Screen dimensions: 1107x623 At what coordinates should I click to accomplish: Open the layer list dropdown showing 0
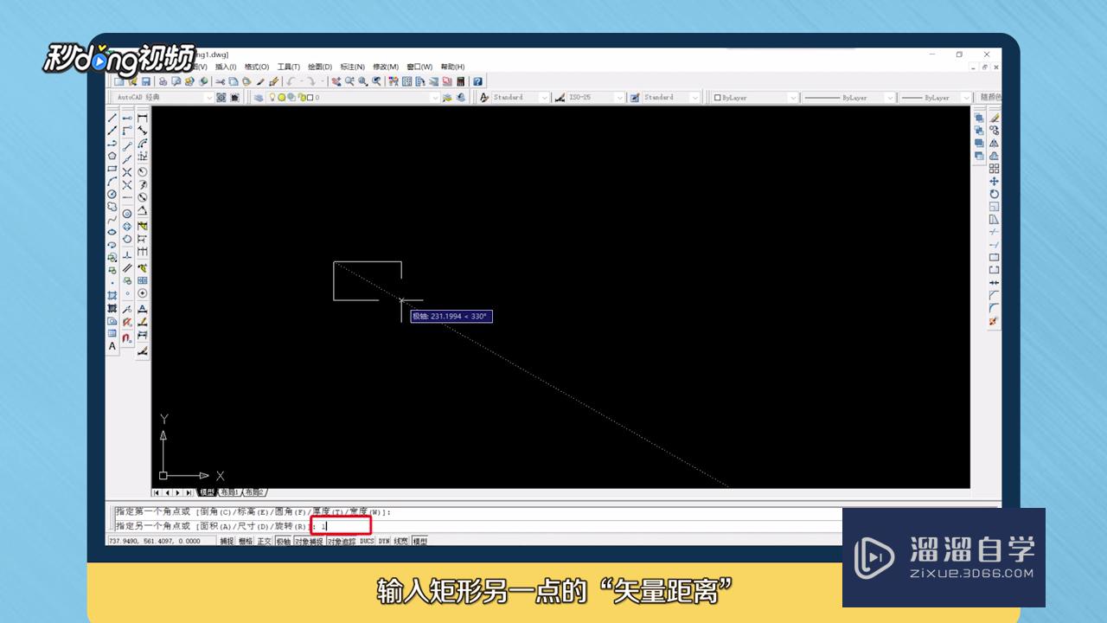(351, 98)
